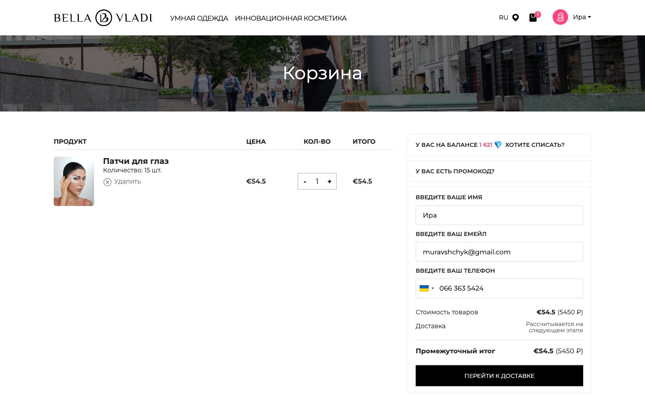The height and width of the screenshot is (403, 645).
Task: Click the delete circle-x icon
Action: pos(107,182)
